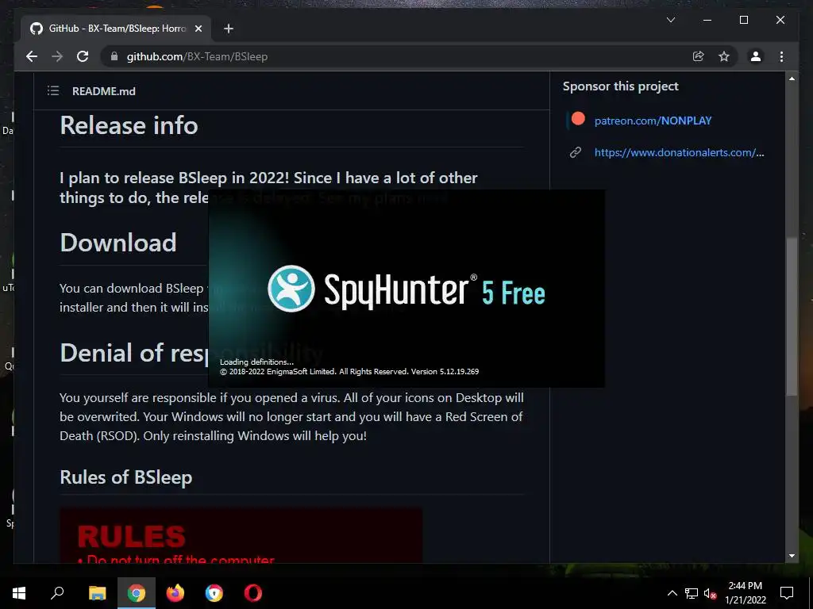This screenshot has width=813, height=609.
Task: Launch Brave browser from the taskbar
Action: click(214, 593)
